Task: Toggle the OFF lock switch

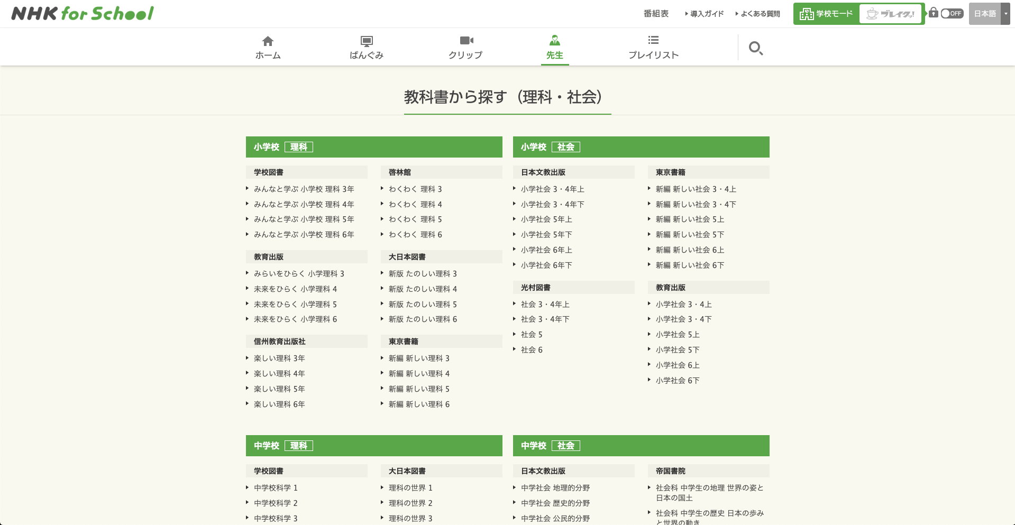Action: tap(952, 14)
